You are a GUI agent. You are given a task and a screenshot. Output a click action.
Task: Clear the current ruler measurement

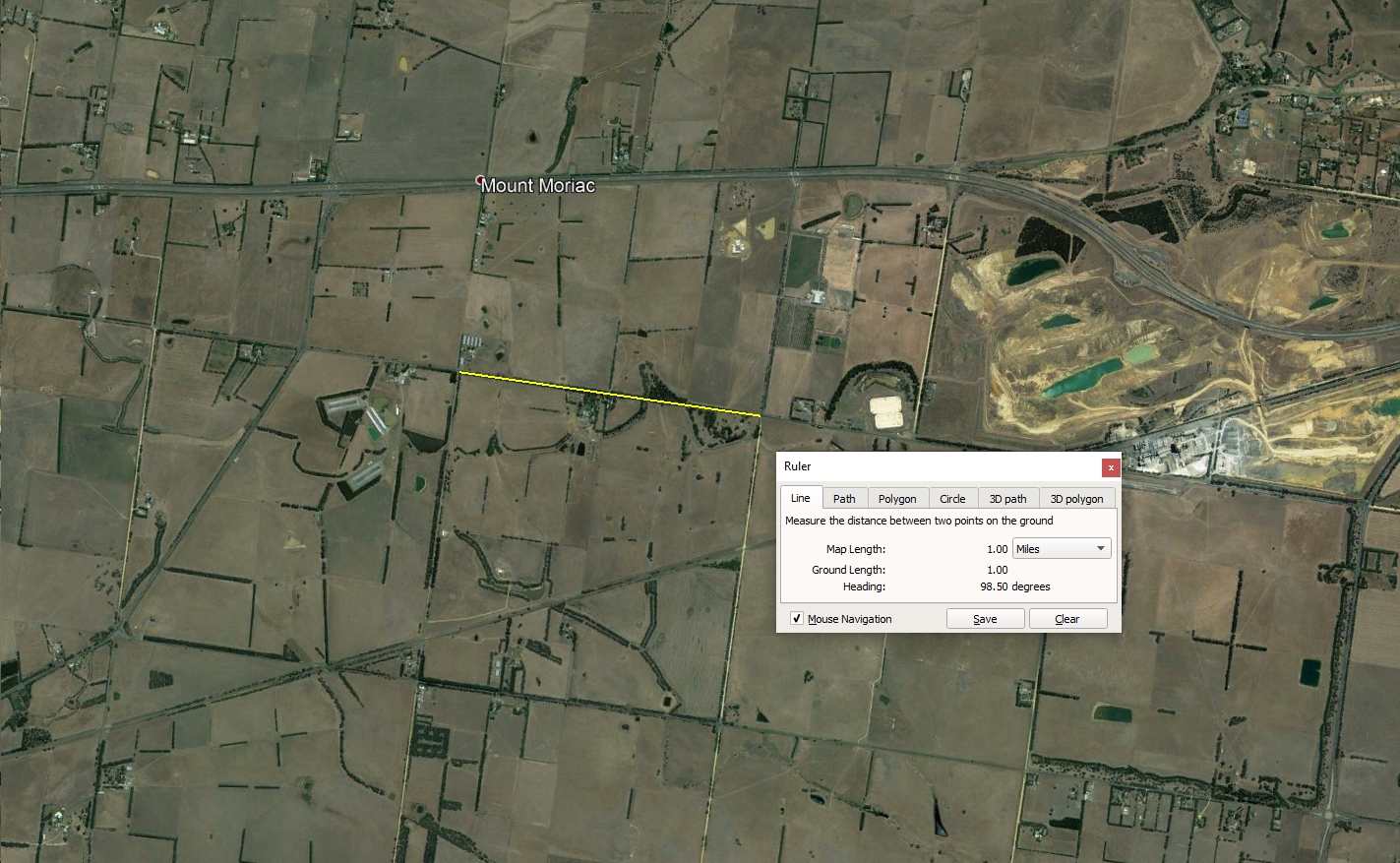point(1067,619)
